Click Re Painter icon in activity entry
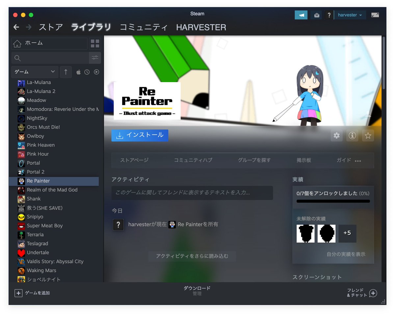This screenshot has width=395, height=315. tap(172, 225)
